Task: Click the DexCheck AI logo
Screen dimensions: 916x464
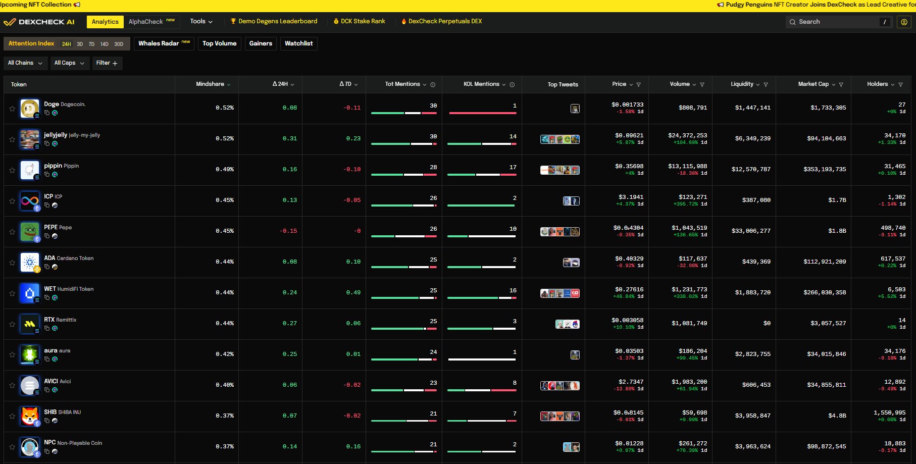Action: click(x=39, y=22)
